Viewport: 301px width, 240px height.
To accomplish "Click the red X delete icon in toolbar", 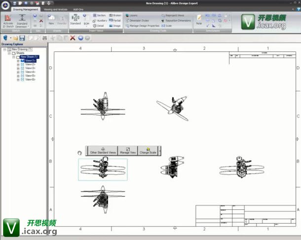I will point(73,38).
